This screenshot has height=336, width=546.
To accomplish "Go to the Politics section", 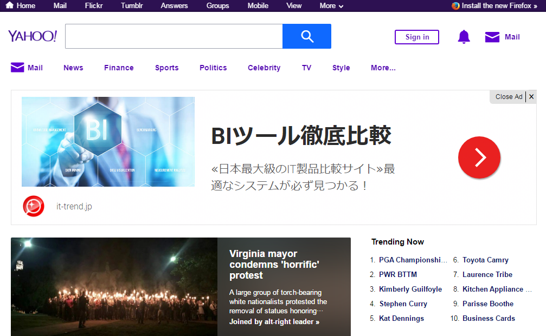I will click(x=213, y=68).
